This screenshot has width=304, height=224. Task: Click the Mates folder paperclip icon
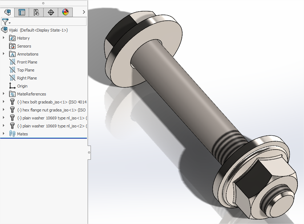[x=12, y=134]
